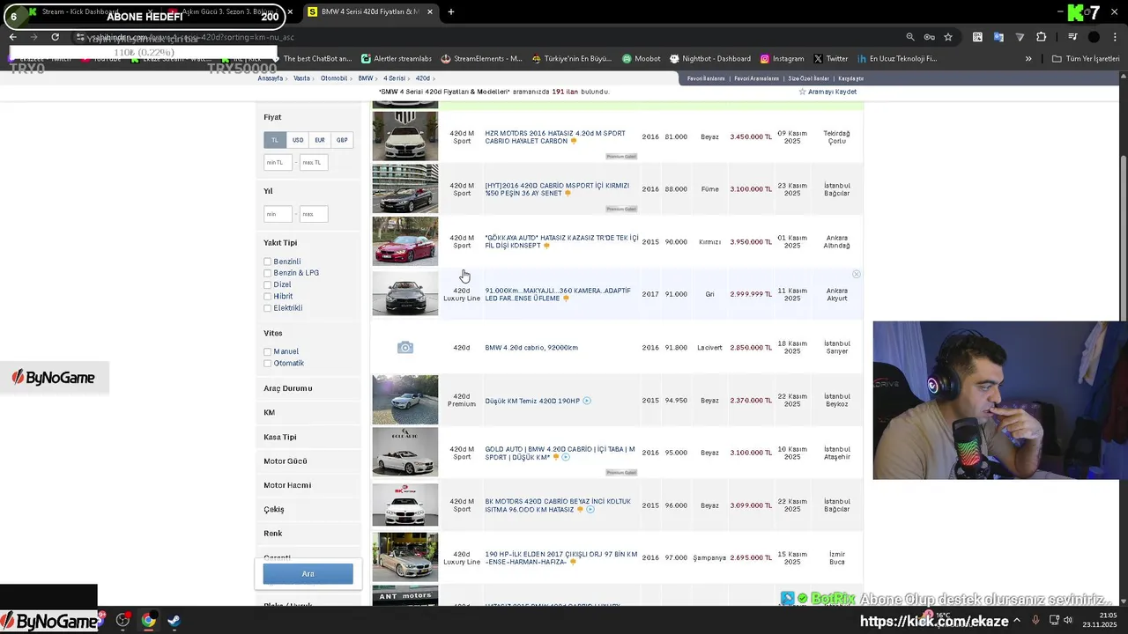Check the Elektrikli fuel checkbox
This screenshot has width=1128, height=634.
267,308
